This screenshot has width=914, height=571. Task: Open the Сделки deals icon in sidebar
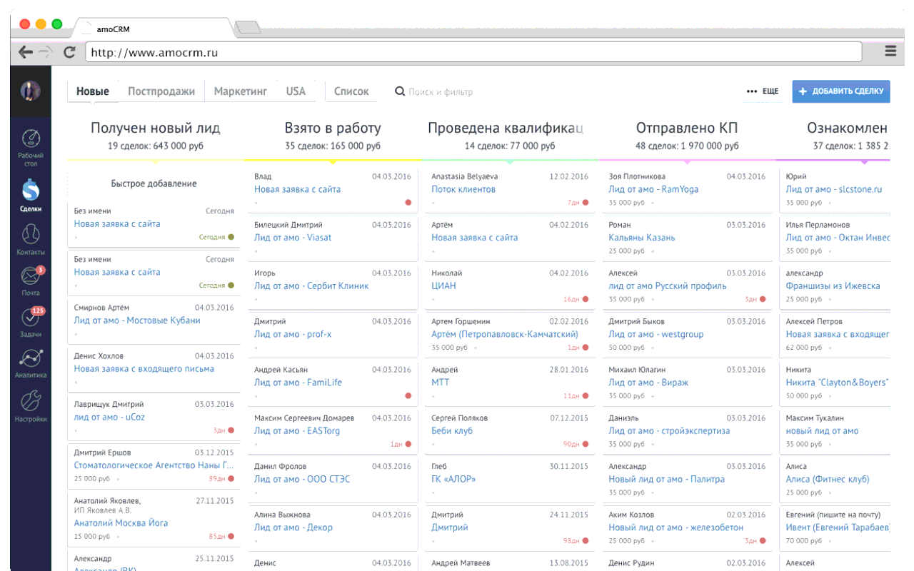(31, 190)
